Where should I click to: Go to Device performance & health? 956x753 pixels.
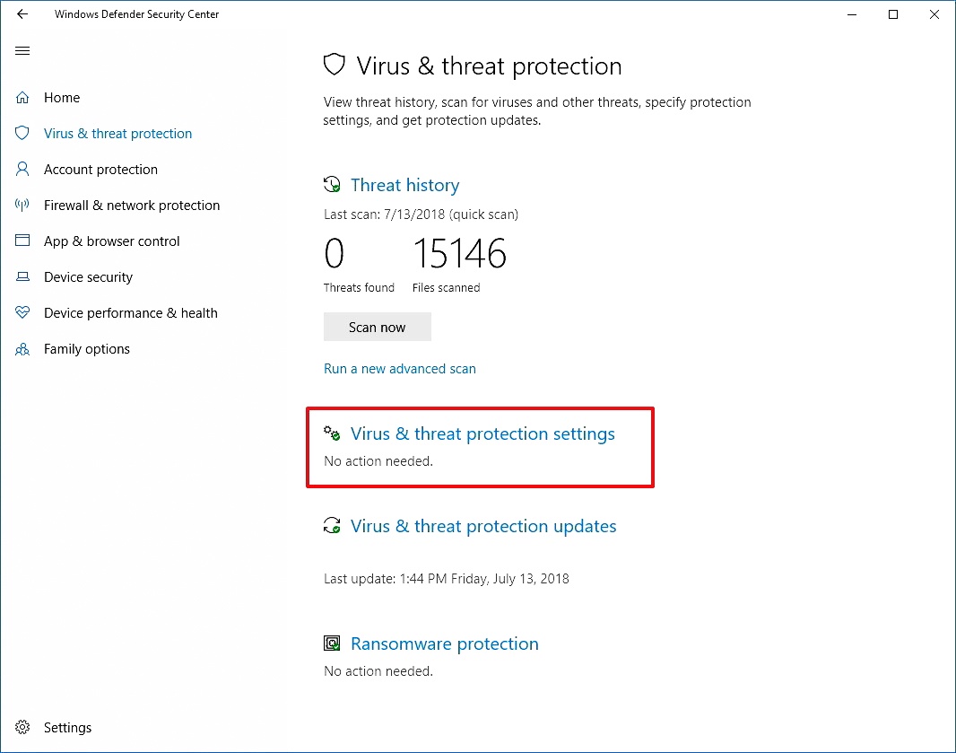pyautogui.click(x=130, y=313)
